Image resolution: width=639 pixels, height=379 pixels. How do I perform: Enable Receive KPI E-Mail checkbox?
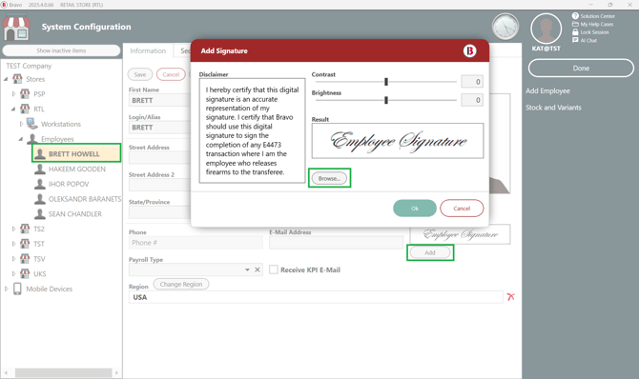coord(274,269)
